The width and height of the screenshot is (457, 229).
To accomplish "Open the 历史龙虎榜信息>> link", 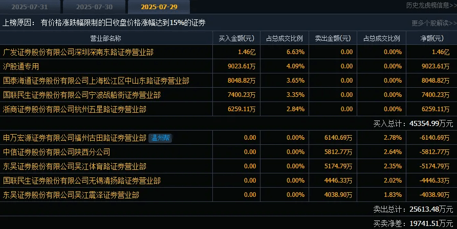I will click(x=431, y=5).
